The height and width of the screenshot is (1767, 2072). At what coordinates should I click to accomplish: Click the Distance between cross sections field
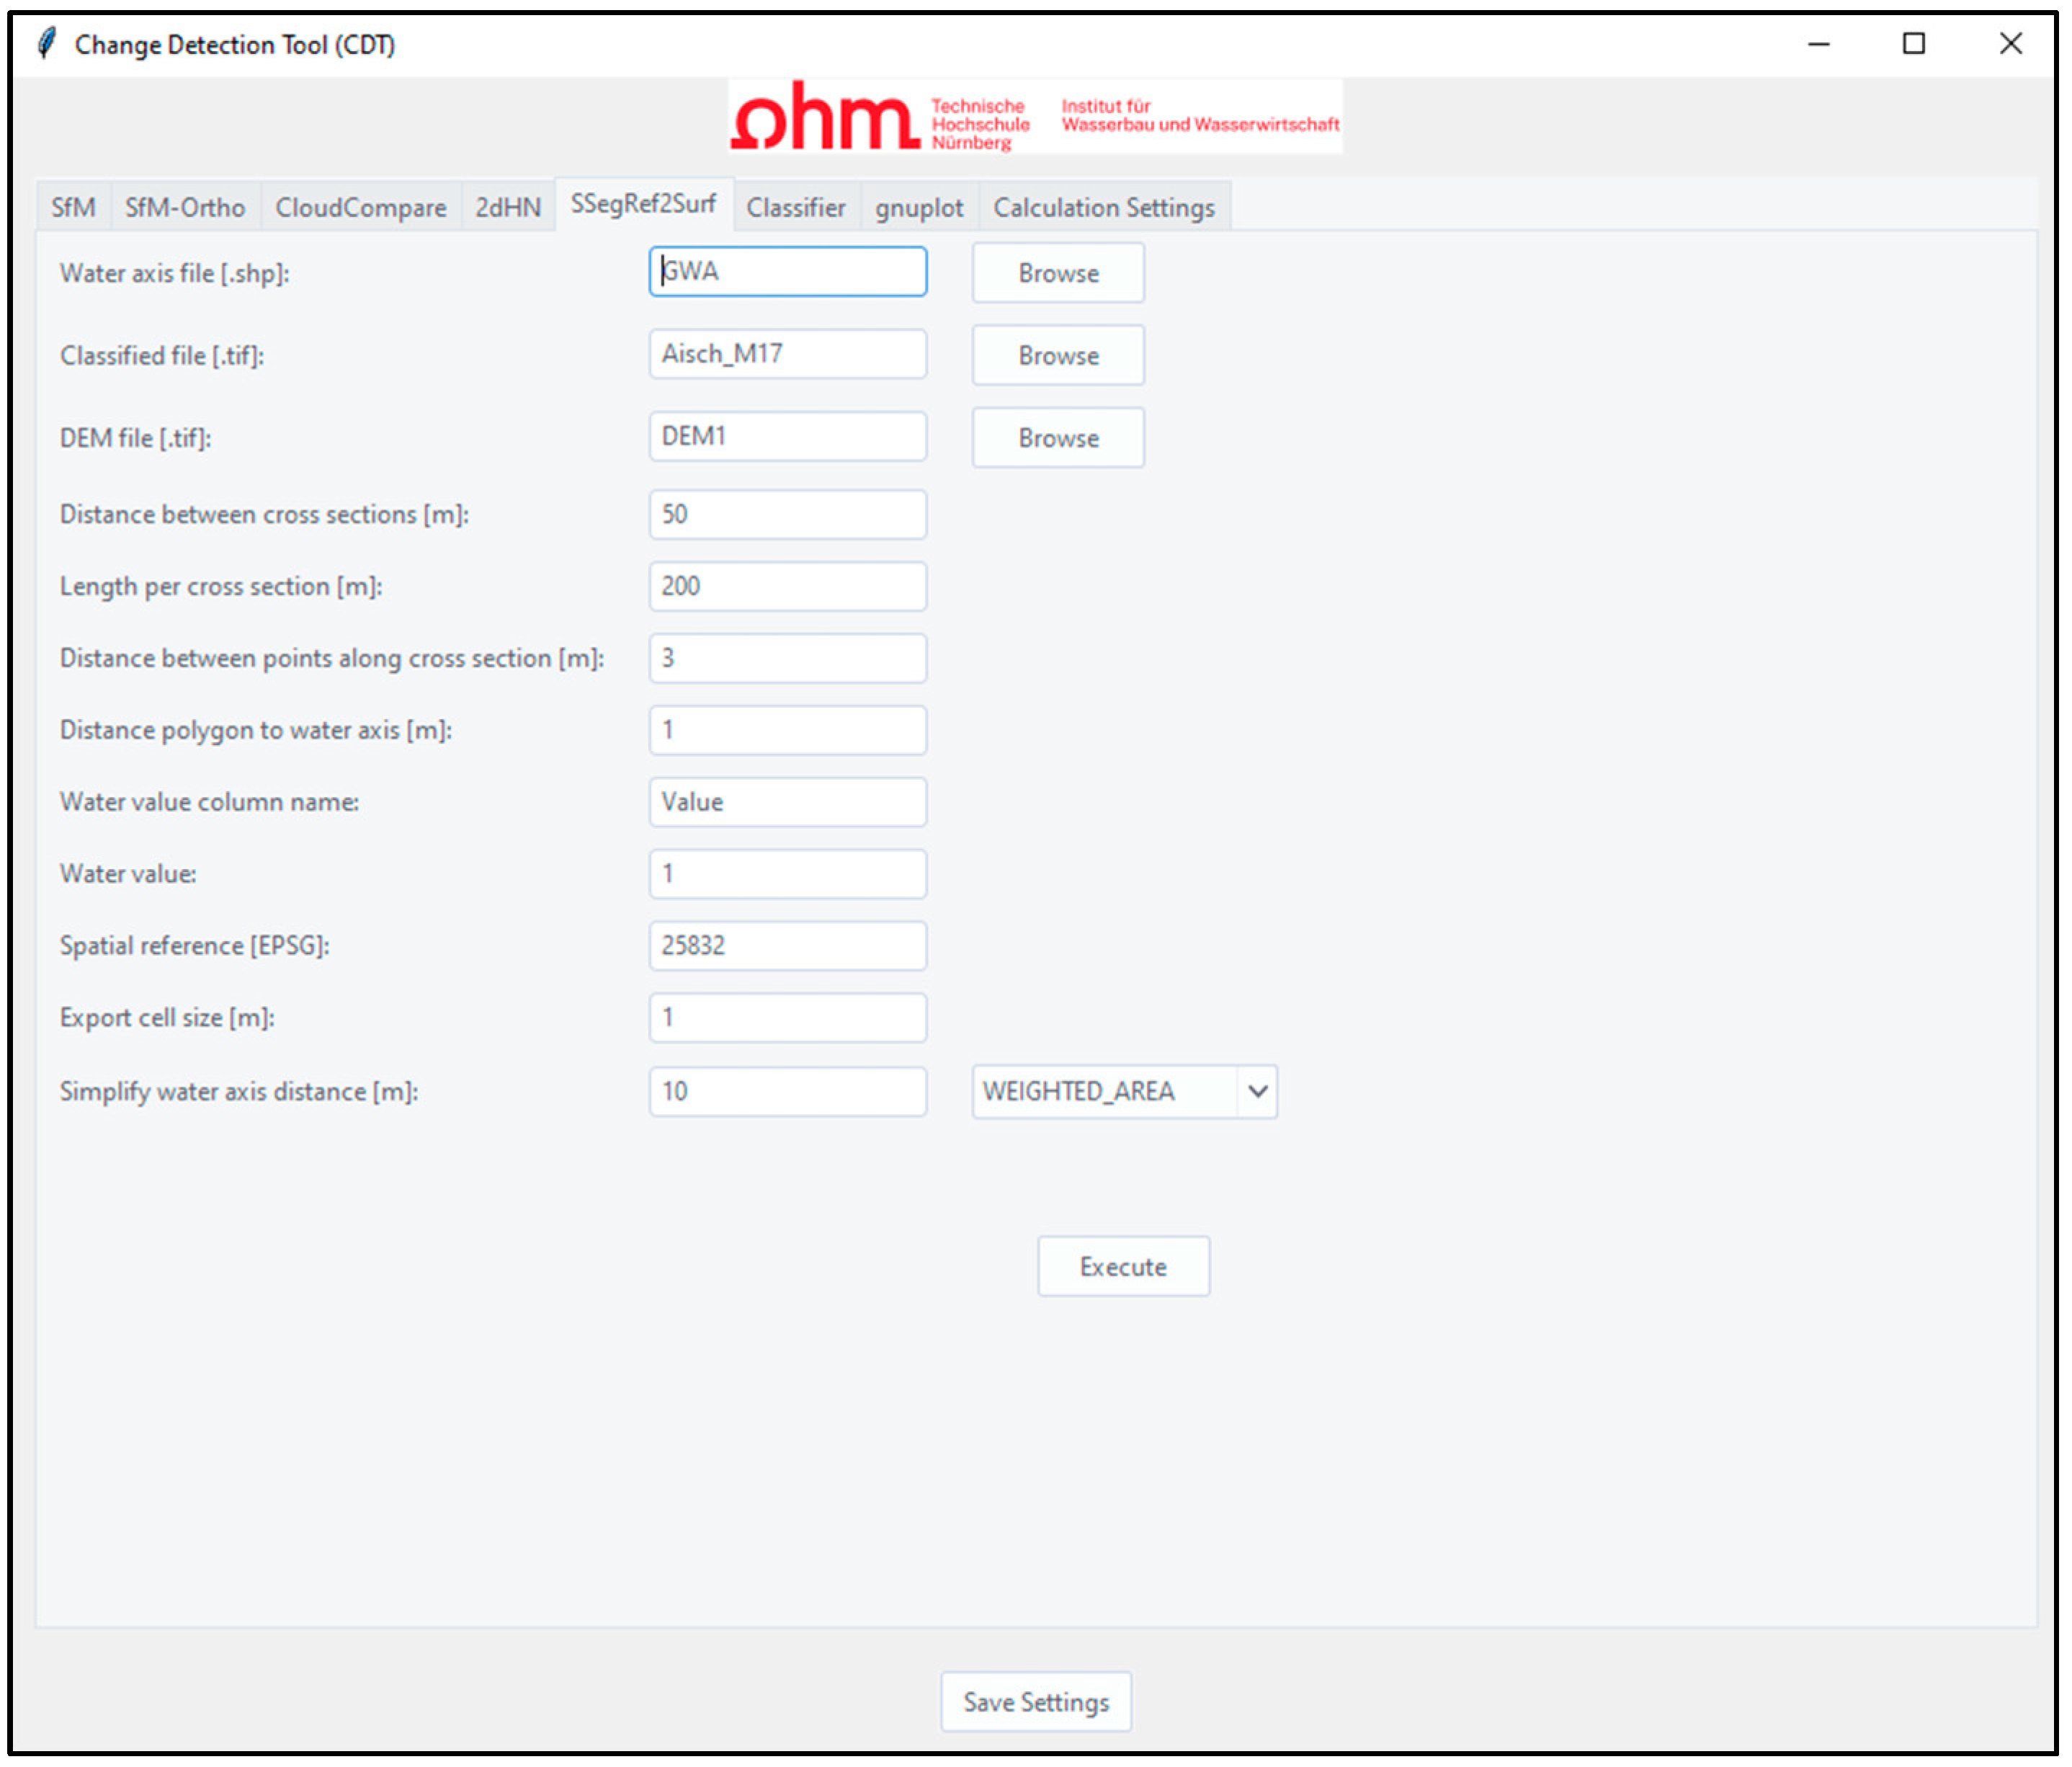[787, 514]
